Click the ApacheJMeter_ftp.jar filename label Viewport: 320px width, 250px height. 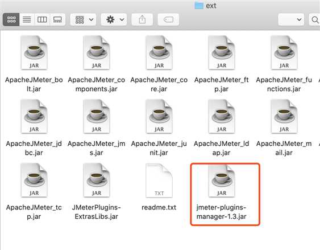click(x=222, y=84)
